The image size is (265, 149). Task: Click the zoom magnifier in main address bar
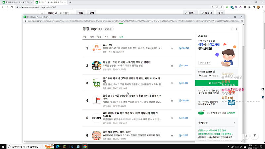213,7
